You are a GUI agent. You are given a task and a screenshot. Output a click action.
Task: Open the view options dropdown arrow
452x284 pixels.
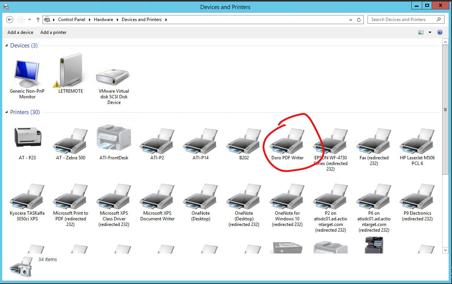pyautogui.click(x=430, y=32)
